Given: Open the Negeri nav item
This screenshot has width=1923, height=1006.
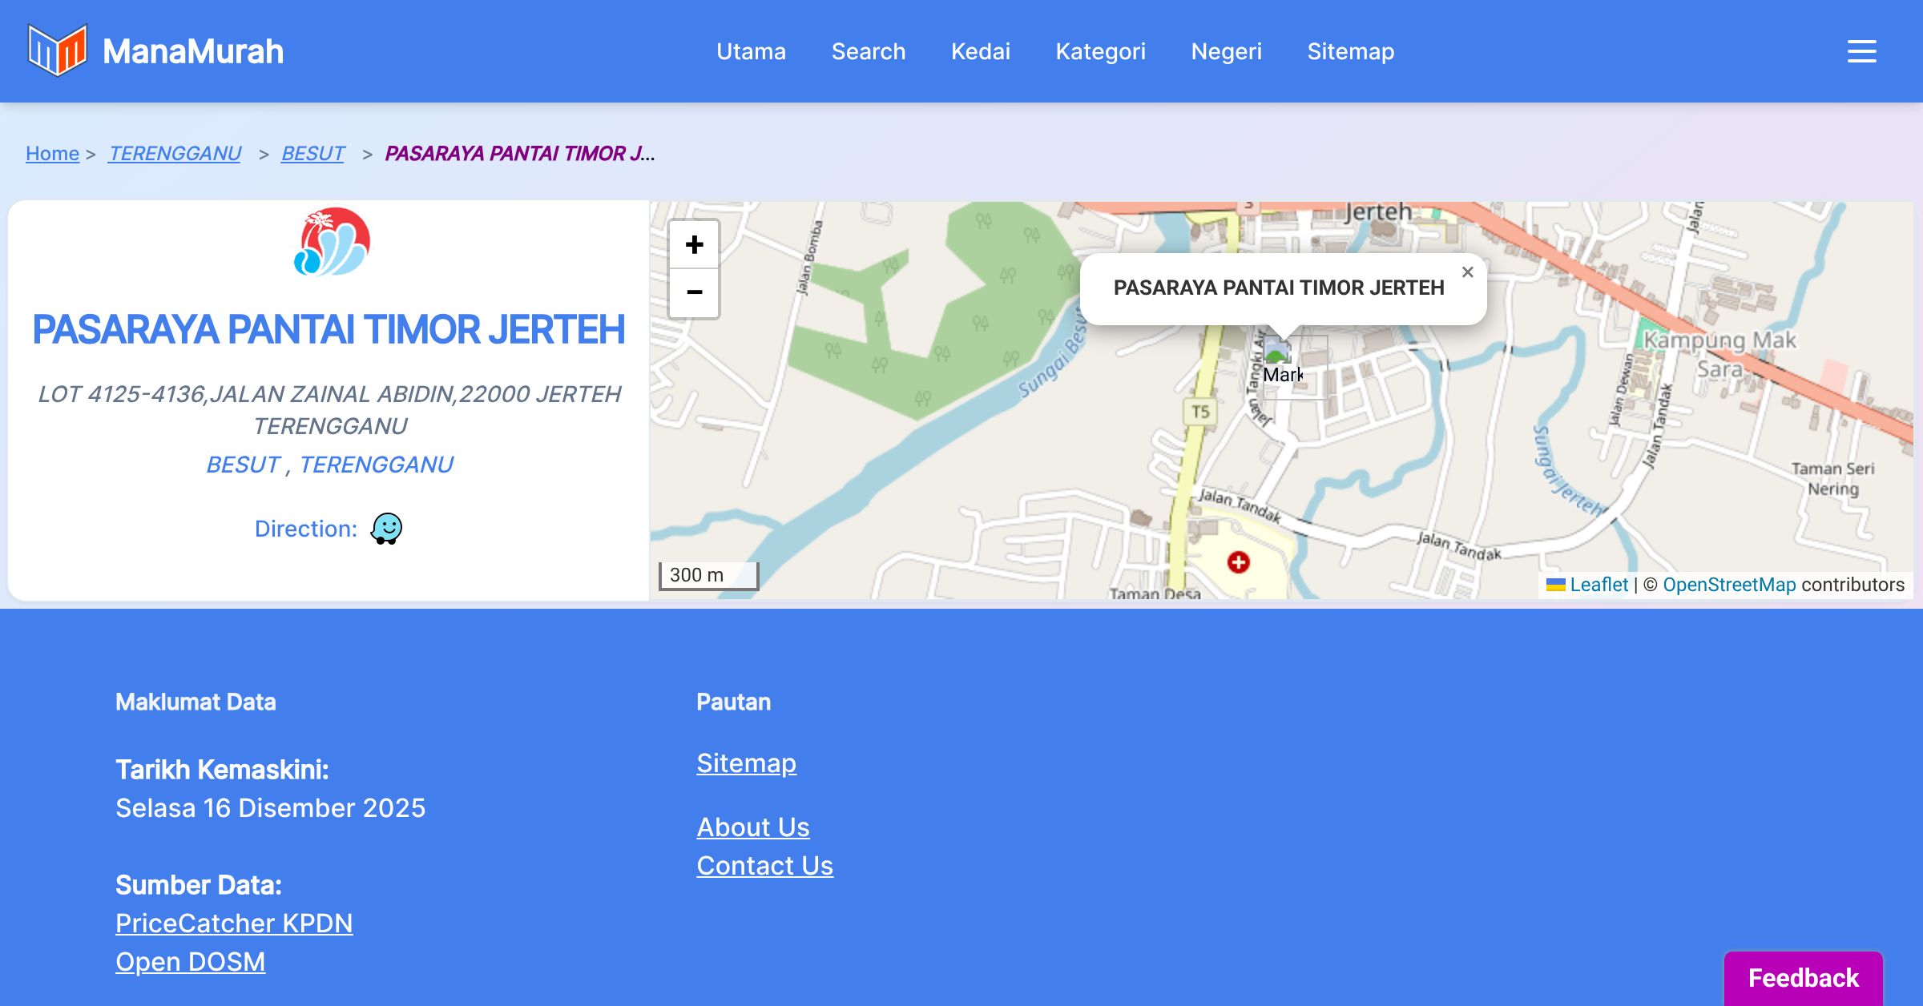Looking at the screenshot, I should [x=1226, y=51].
